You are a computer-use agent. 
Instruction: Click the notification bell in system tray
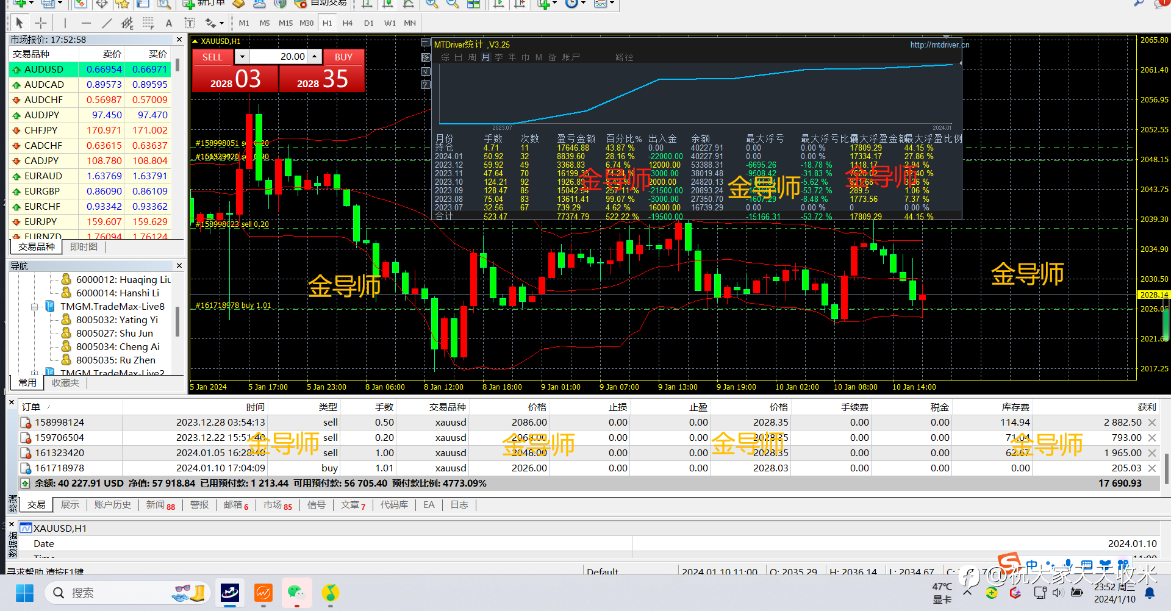(1150, 593)
